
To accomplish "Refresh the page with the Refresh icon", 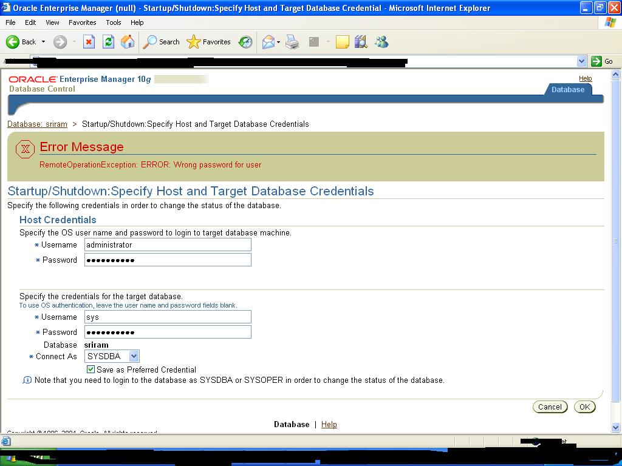I will click(x=108, y=42).
